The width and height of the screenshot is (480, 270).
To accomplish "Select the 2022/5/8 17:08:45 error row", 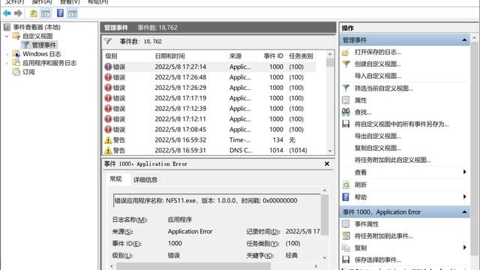I will click(210, 130).
